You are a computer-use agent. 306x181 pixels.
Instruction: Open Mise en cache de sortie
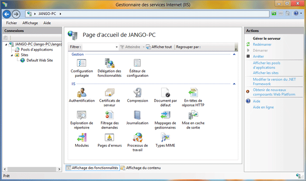coord(193,120)
